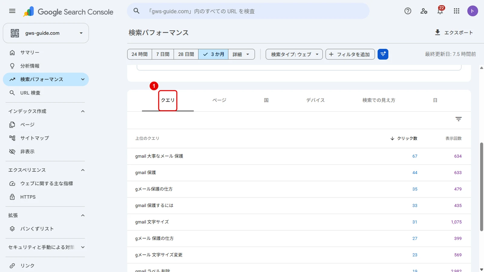The width and height of the screenshot is (484, 272).
Task: Click the vertical scrollbar thumb
Action: tap(482, 187)
